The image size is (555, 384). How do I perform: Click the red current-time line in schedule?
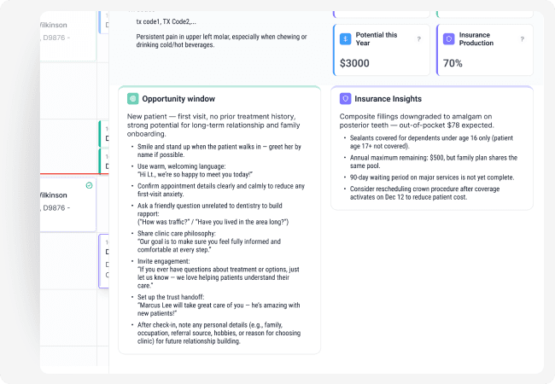click(68, 174)
